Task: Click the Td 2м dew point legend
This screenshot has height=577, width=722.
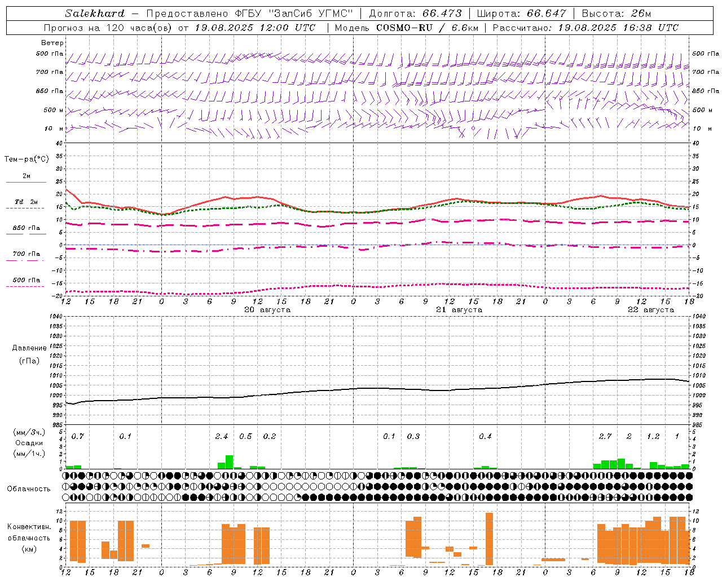Action: click(x=27, y=202)
